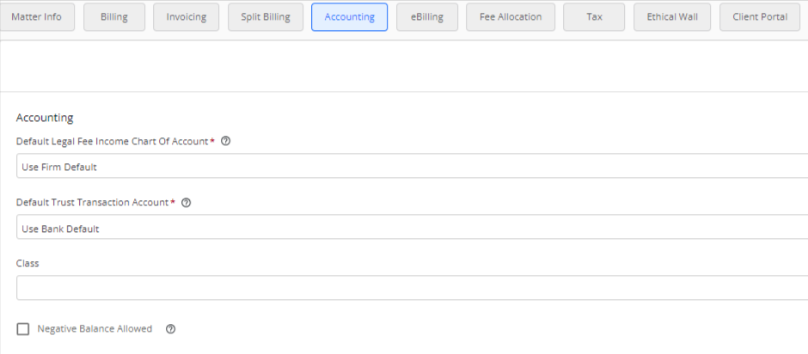Click the active Accounting tab

[x=349, y=17]
